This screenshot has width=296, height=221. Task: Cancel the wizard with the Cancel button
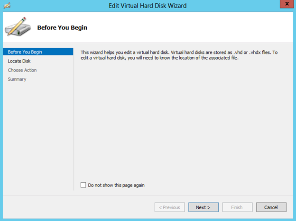271,207
